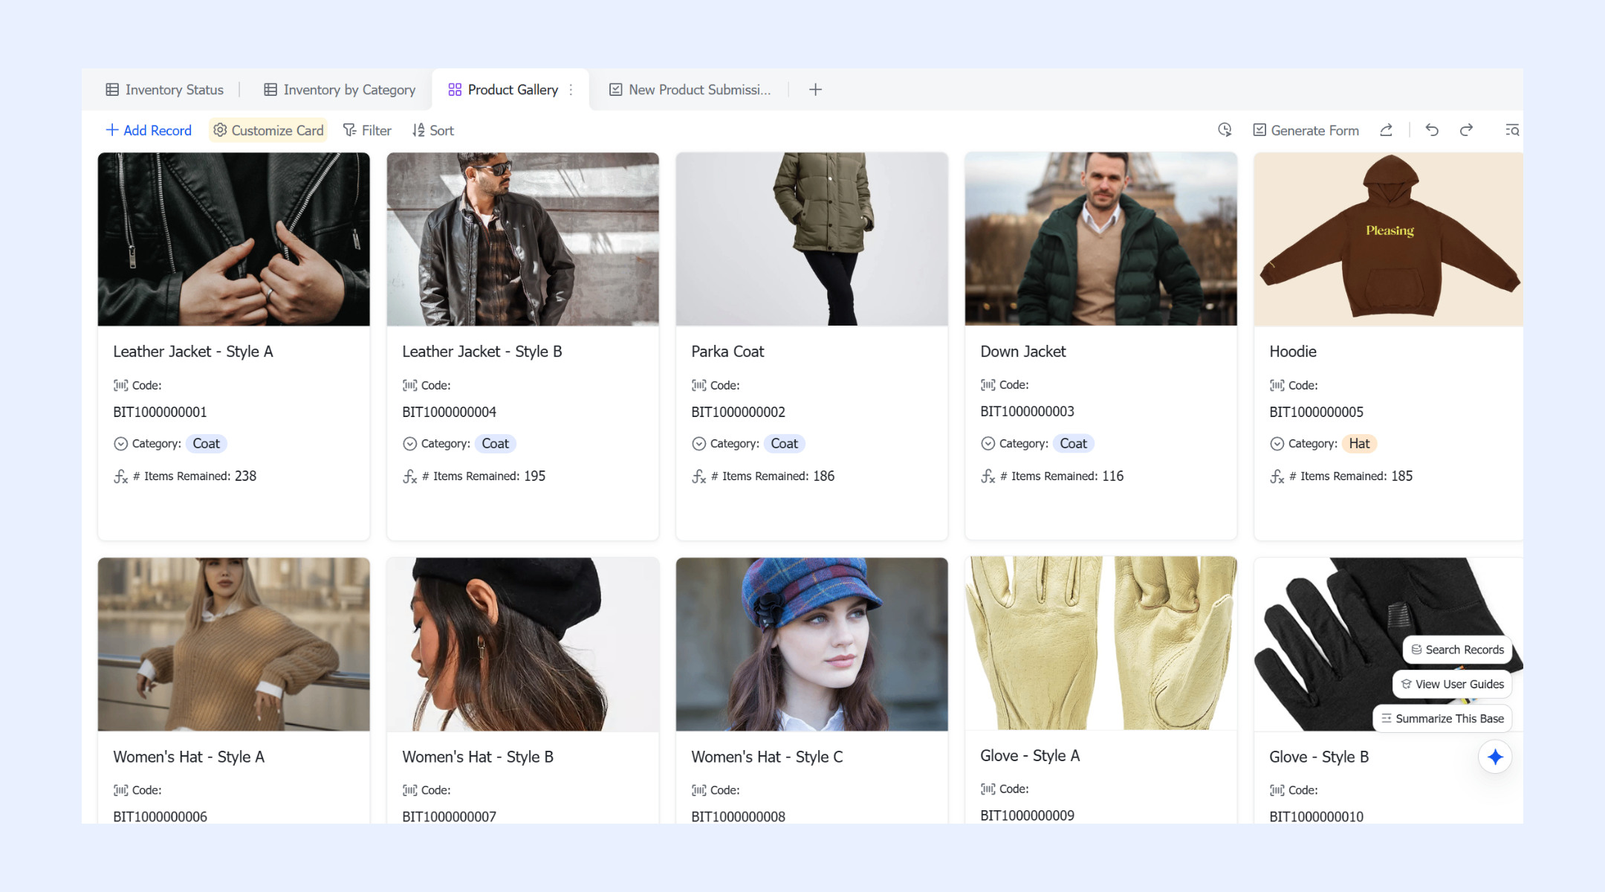Viewport: 1605px width, 892px height.
Task: Click Summarize This Base
Action: [1442, 718]
